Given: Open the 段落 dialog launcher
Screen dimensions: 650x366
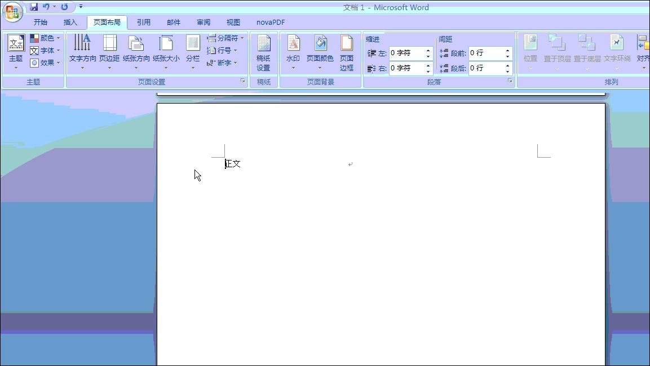Looking at the screenshot, I should coord(510,81).
